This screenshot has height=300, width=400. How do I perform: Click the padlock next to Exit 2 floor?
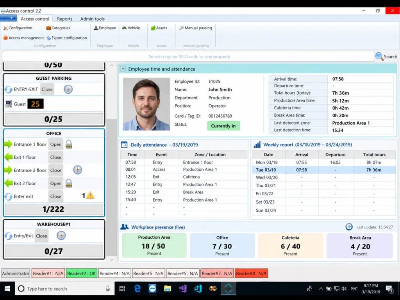click(69, 183)
